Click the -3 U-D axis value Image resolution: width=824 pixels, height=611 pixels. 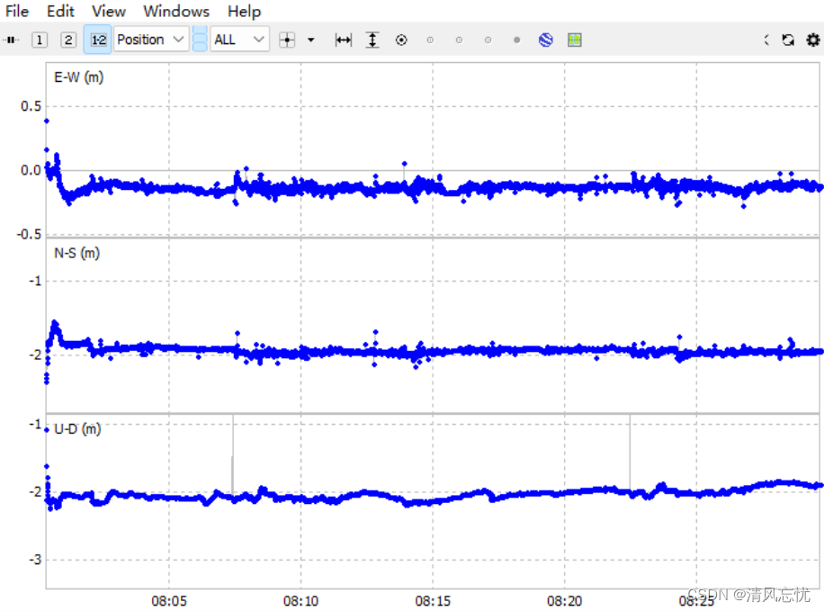(x=35, y=560)
